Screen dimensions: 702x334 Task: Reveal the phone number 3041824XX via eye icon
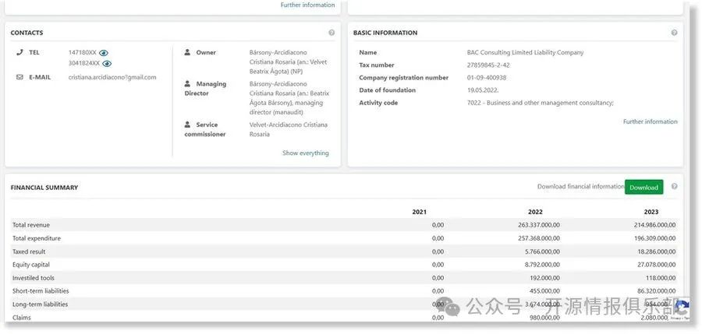[107, 64]
